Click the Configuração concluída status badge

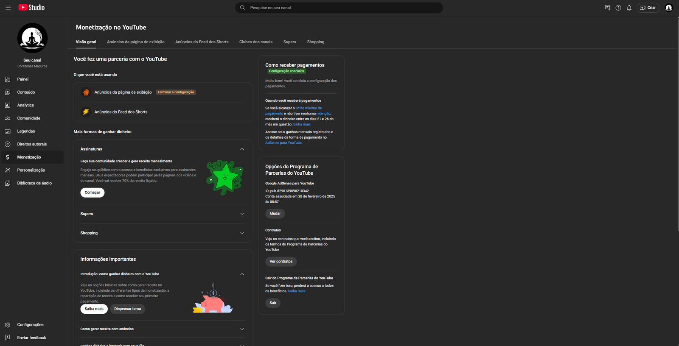286,71
